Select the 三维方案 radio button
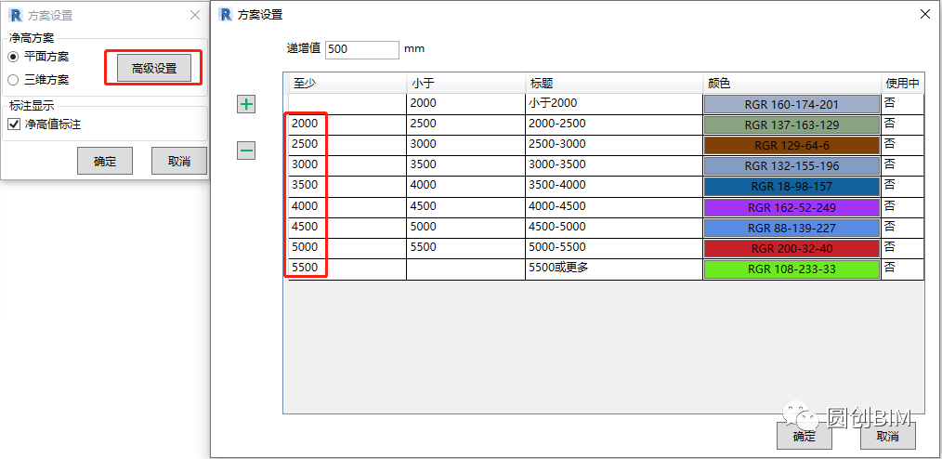 (x=13, y=79)
